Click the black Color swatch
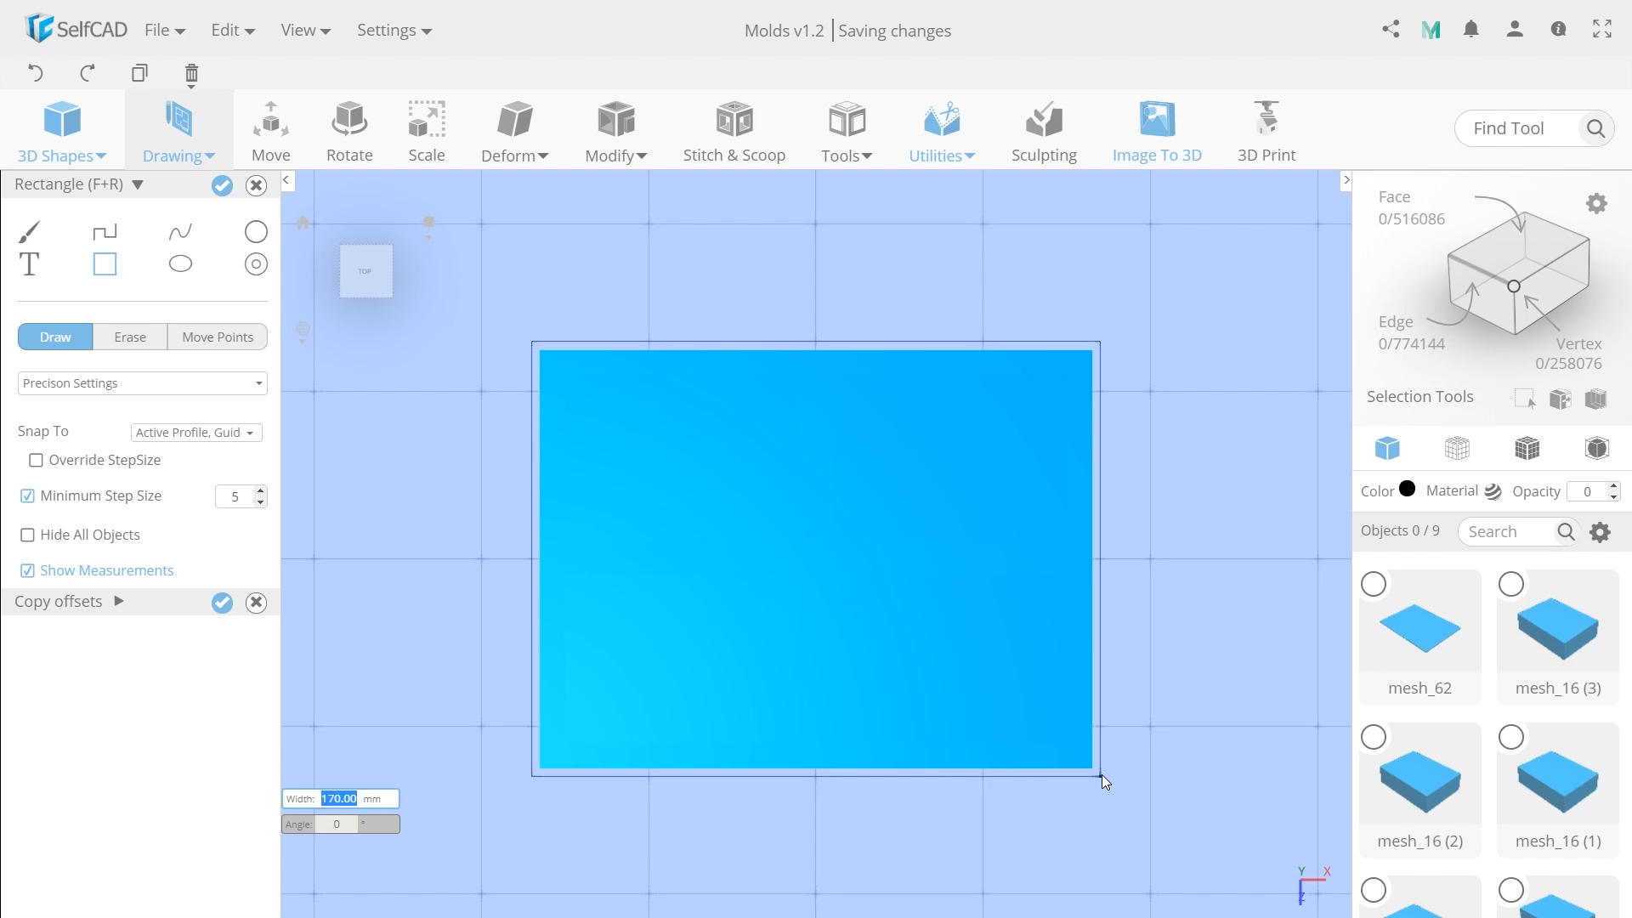 point(1408,490)
